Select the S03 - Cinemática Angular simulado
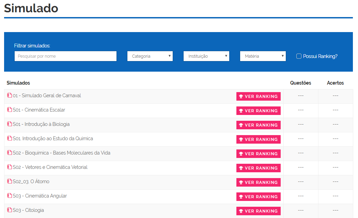The width and height of the screenshot is (358, 218). coord(40,196)
